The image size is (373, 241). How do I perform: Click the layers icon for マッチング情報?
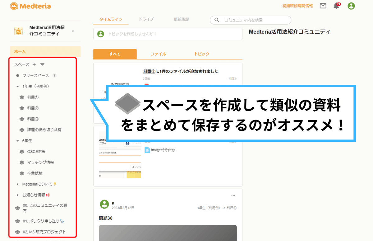(22, 162)
